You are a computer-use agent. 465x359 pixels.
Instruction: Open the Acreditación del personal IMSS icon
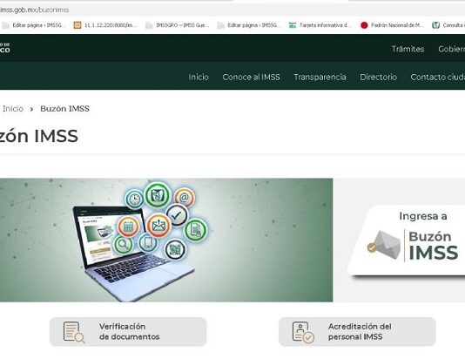coord(303,332)
